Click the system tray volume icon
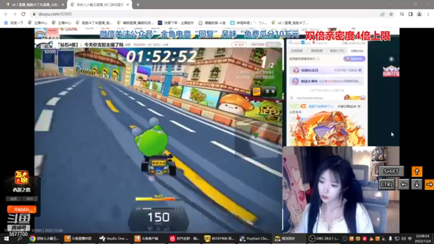The width and height of the screenshot is (434, 244). point(404,239)
